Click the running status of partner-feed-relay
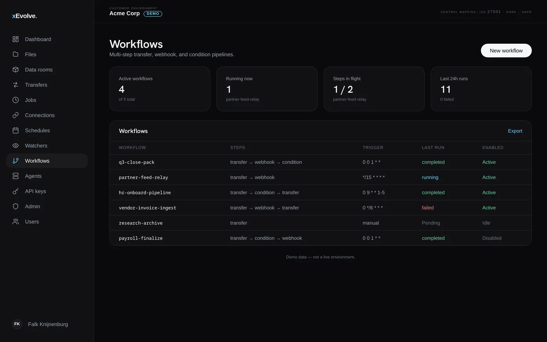This screenshot has height=342, width=547. [430, 177]
